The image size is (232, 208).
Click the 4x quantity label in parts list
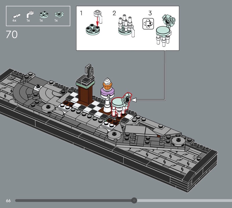click(14, 21)
